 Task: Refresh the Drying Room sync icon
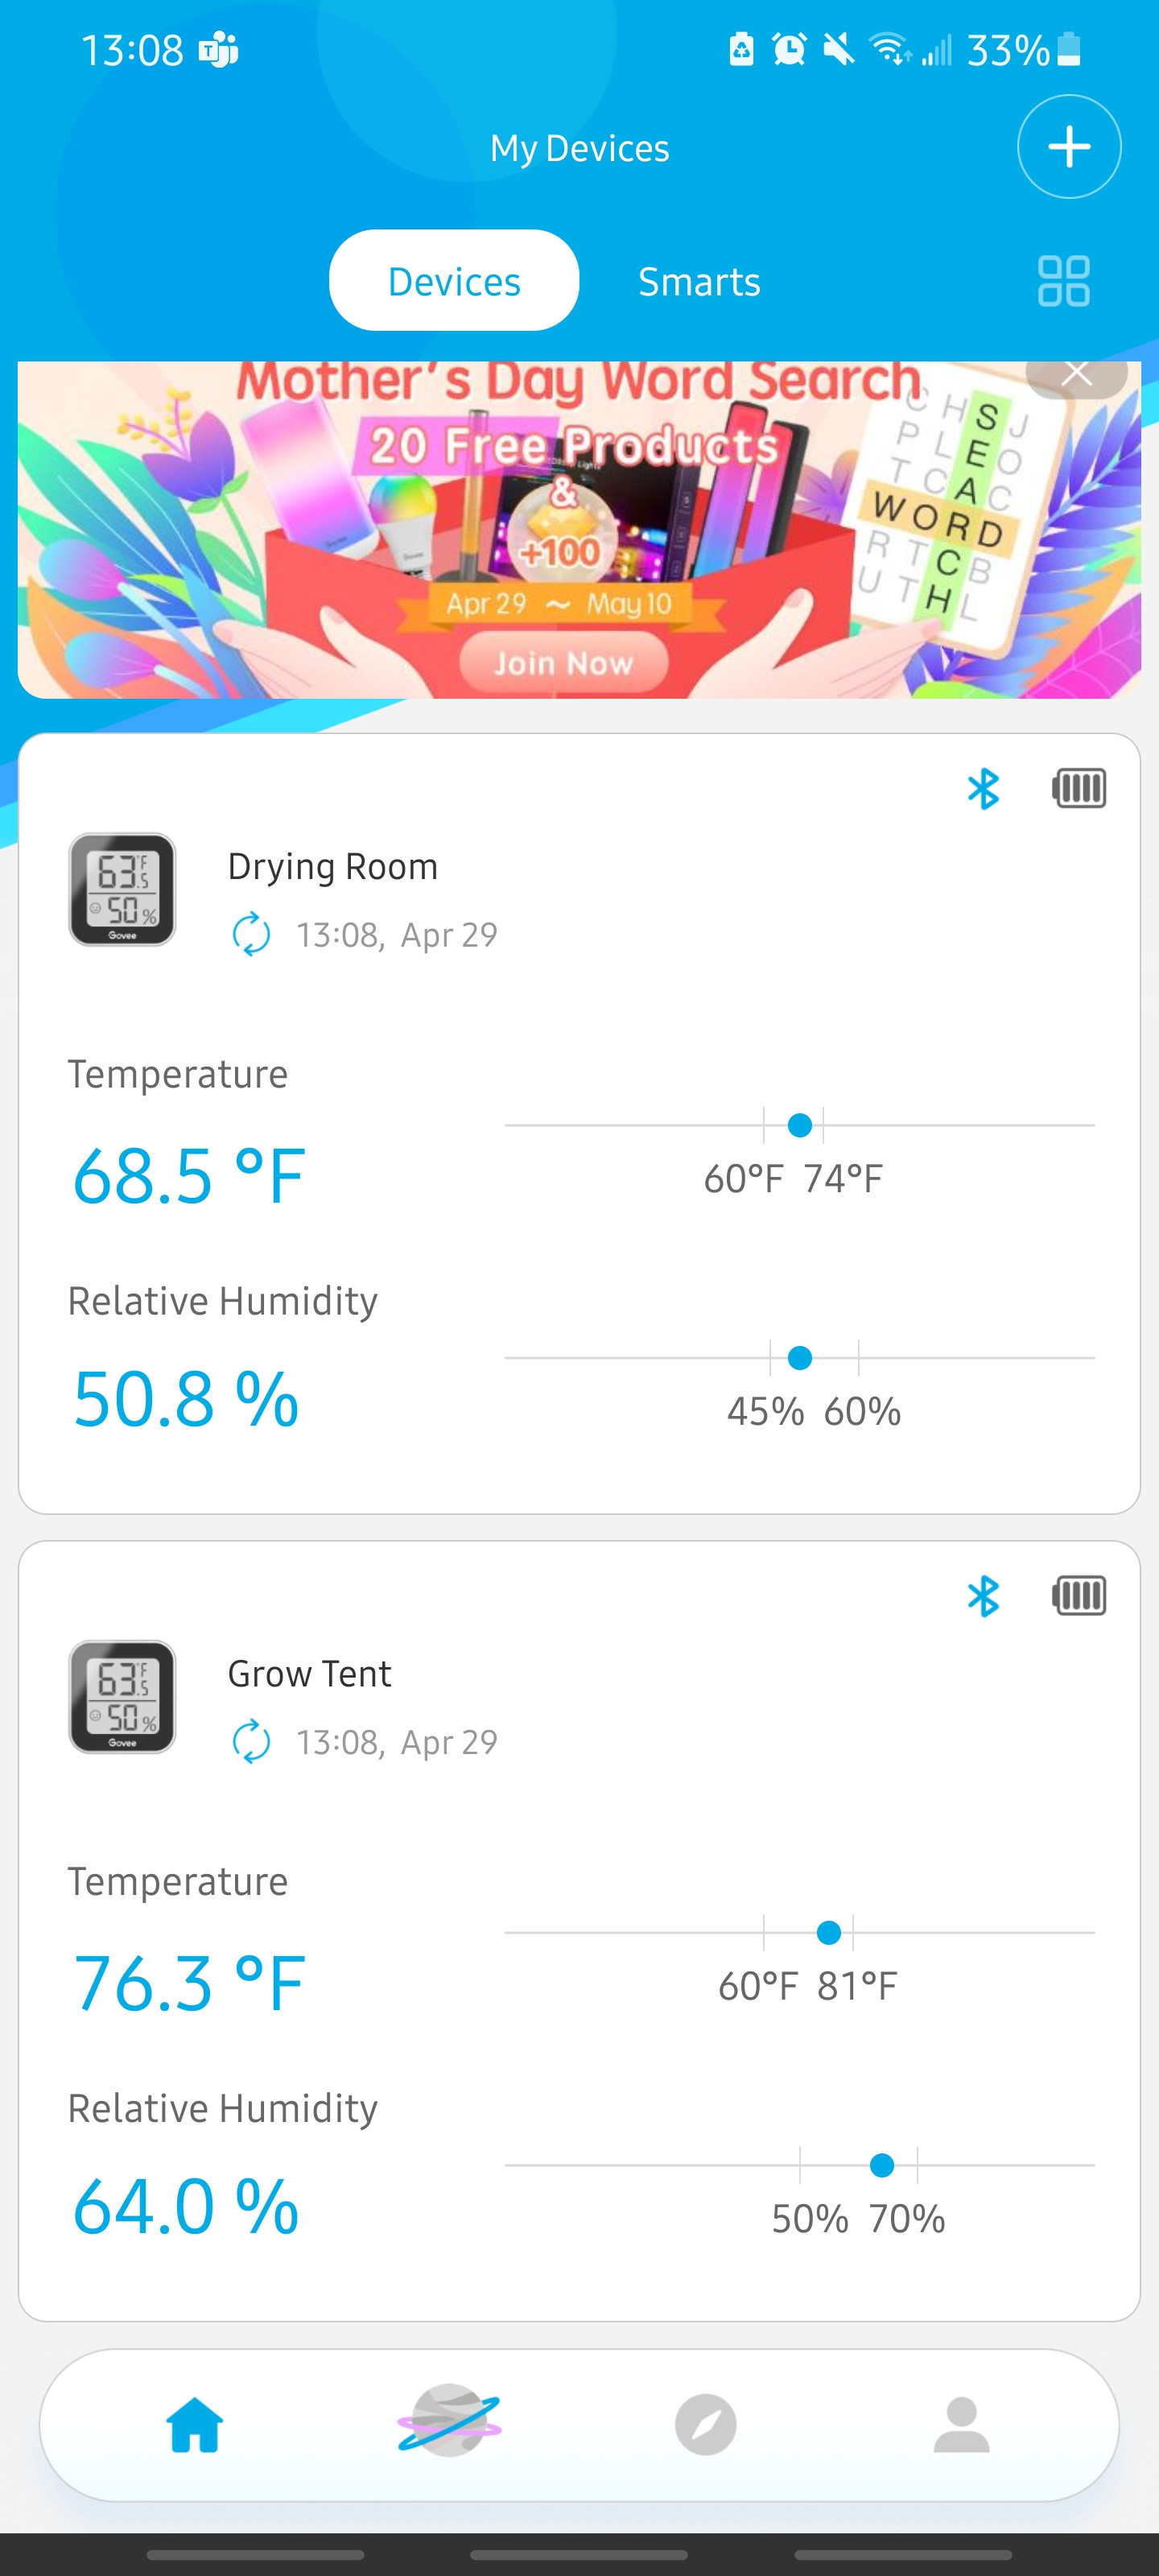pos(251,934)
